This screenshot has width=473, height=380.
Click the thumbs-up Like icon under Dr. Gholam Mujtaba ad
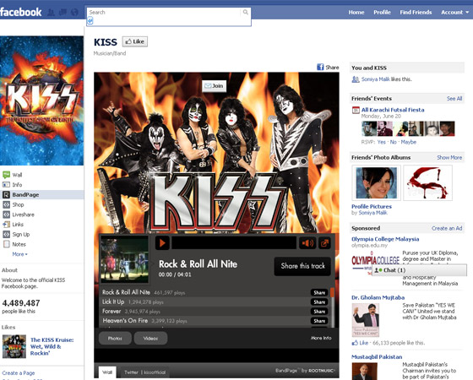(355, 343)
